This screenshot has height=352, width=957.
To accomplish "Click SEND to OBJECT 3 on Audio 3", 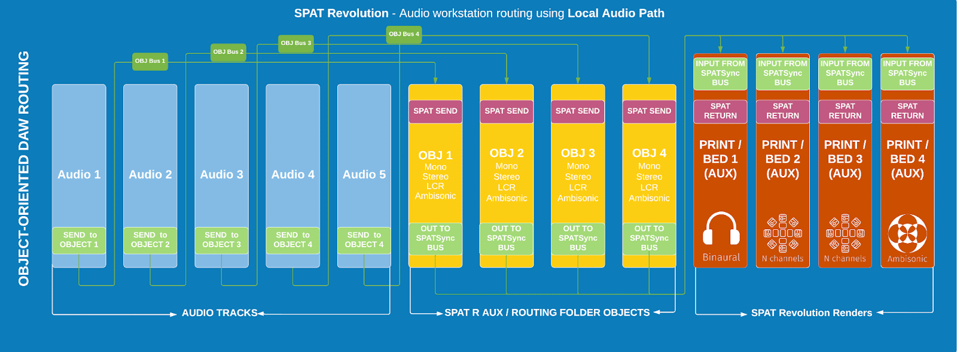I will coord(221,240).
